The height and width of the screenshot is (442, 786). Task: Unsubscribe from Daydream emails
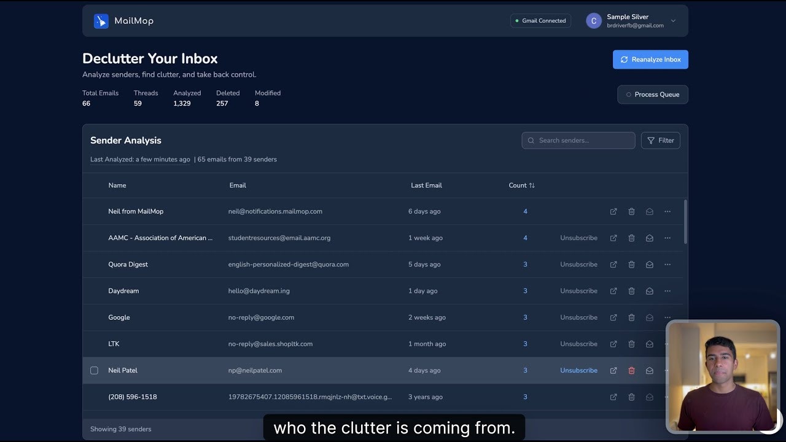click(578, 291)
